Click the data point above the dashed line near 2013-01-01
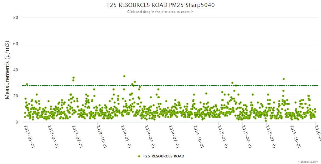The image size is (321, 164). tap(27, 84)
